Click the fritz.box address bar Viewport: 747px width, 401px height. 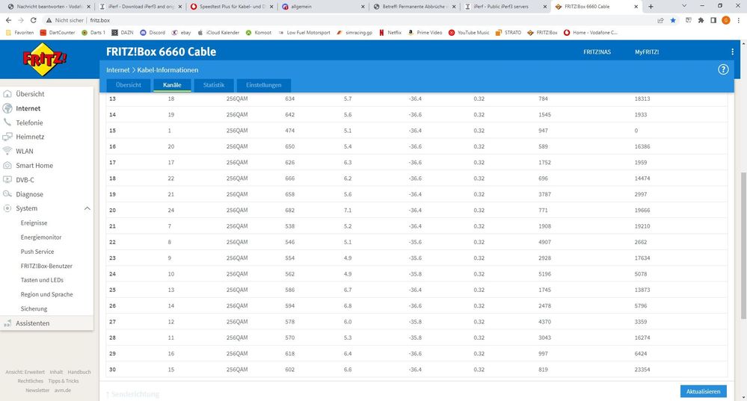(x=100, y=20)
